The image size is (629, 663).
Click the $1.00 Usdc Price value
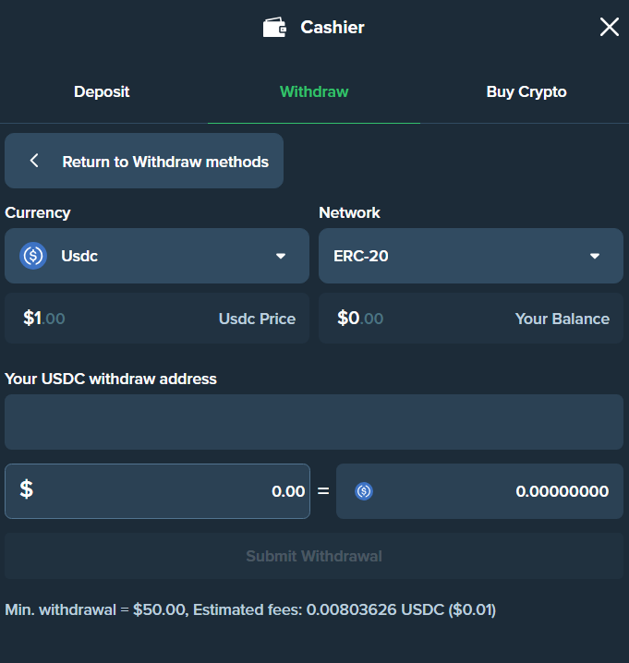click(x=44, y=319)
